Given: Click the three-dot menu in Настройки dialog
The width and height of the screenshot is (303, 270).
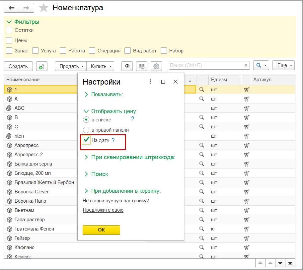Looking at the screenshot, I should pyautogui.click(x=150, y=82).
